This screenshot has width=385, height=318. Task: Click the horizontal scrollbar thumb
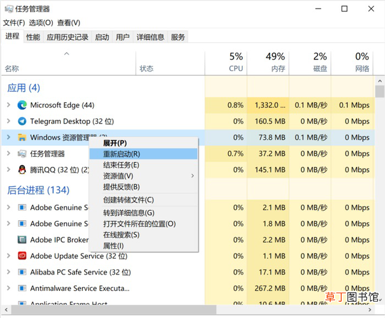[114, 310]
